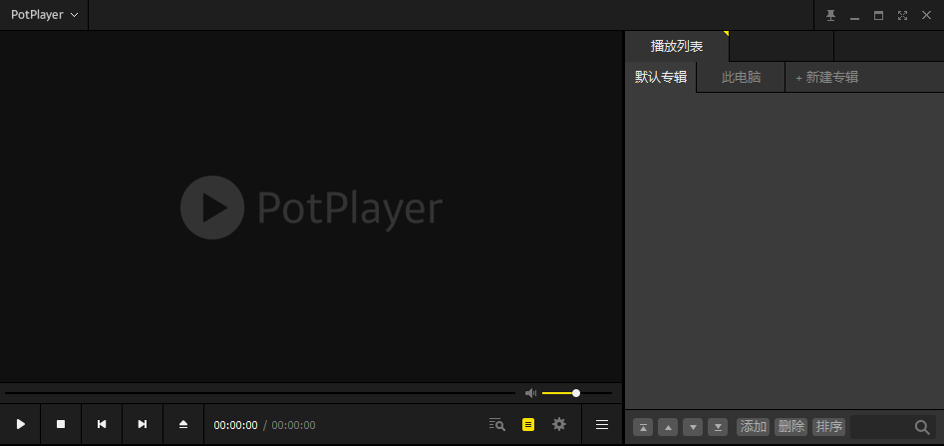Switch to the 此电脑 tab

coord(741,77)
